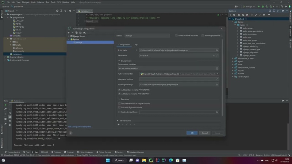This screenshot has height=164, width=292.
Task: Confirm the dialog with OK
Action: tap(192, 133)
